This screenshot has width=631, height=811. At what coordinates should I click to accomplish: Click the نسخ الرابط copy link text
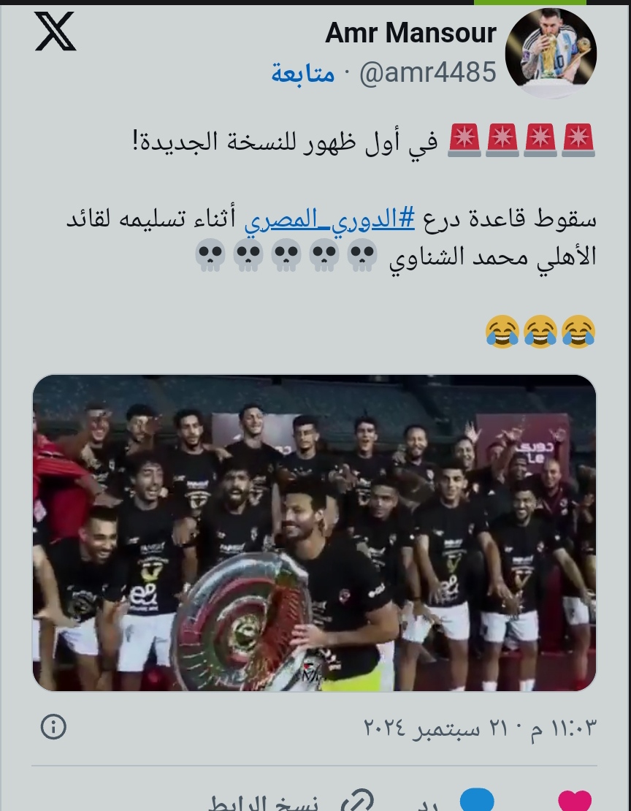(x=263, y=803)
